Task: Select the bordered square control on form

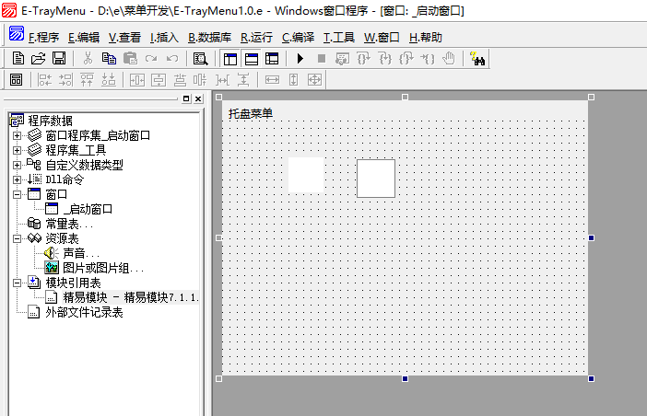Action: click(x=376, y=179)
